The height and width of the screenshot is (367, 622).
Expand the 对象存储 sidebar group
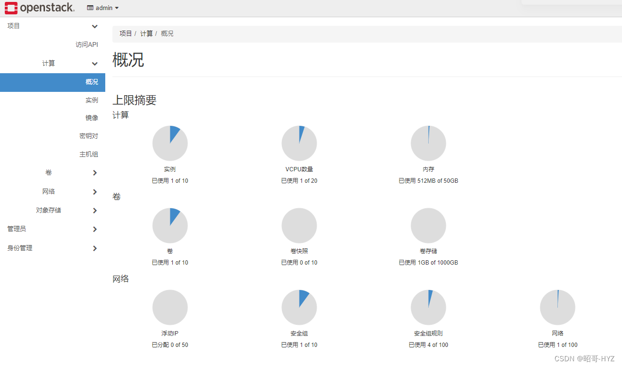click(53, 210)
